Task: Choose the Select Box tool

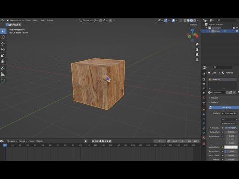Action: pyautogui.click(x=3, y=31)
